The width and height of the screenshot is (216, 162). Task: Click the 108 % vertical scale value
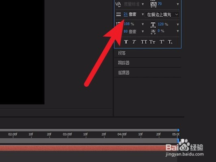(x=129, y=24)
